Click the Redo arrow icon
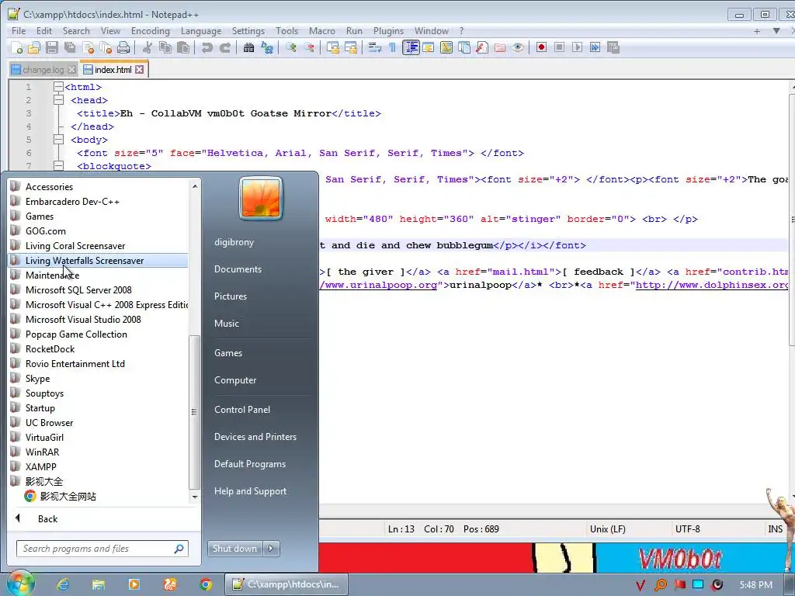Screen dimensions: 795x596 pos(225,47)
